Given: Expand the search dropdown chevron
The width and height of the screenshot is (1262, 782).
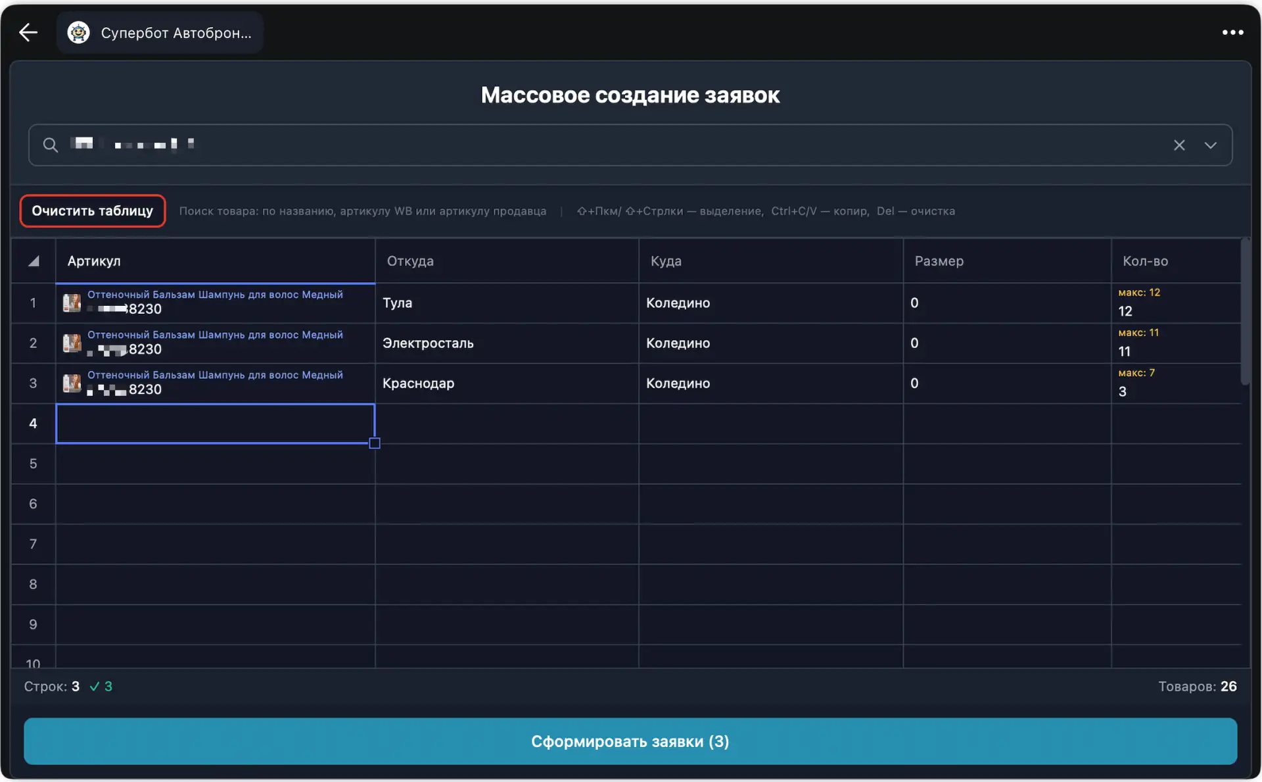Looking at the screenshot, I should tap(1210, 145).
